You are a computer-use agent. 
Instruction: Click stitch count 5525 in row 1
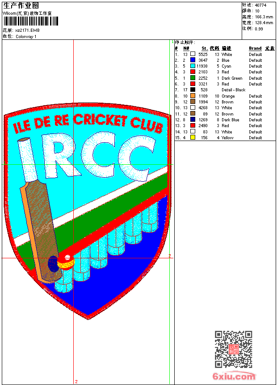click(203, 55)
